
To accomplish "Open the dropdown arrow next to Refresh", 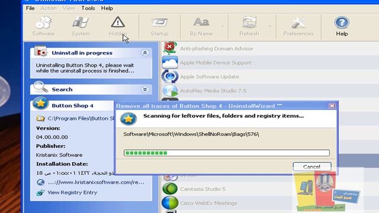I will (x=270, y=26).
